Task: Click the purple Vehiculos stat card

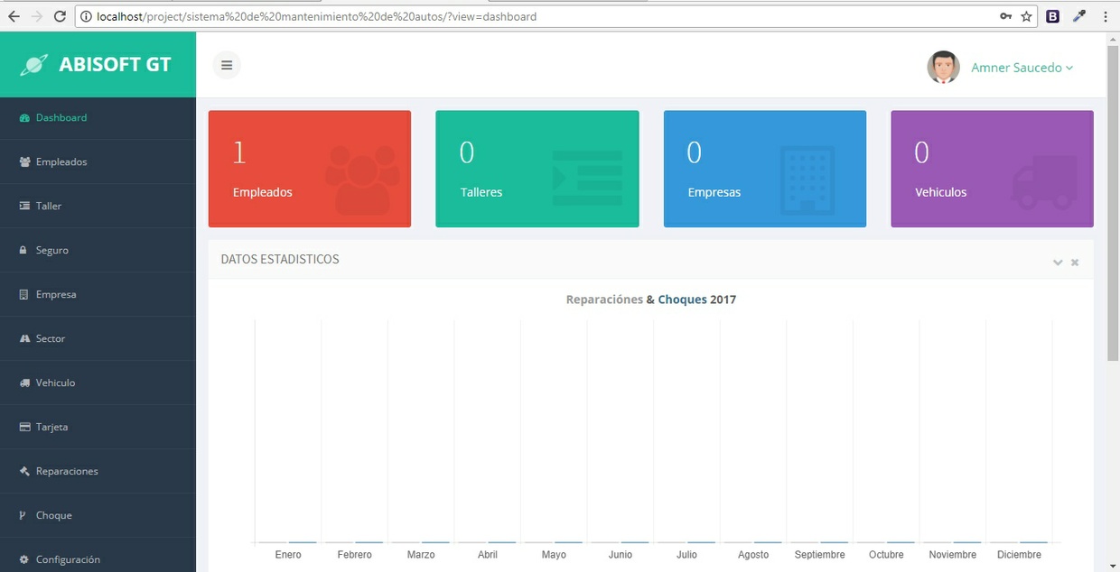Action: pyautogui.click(x=992, y=169)
